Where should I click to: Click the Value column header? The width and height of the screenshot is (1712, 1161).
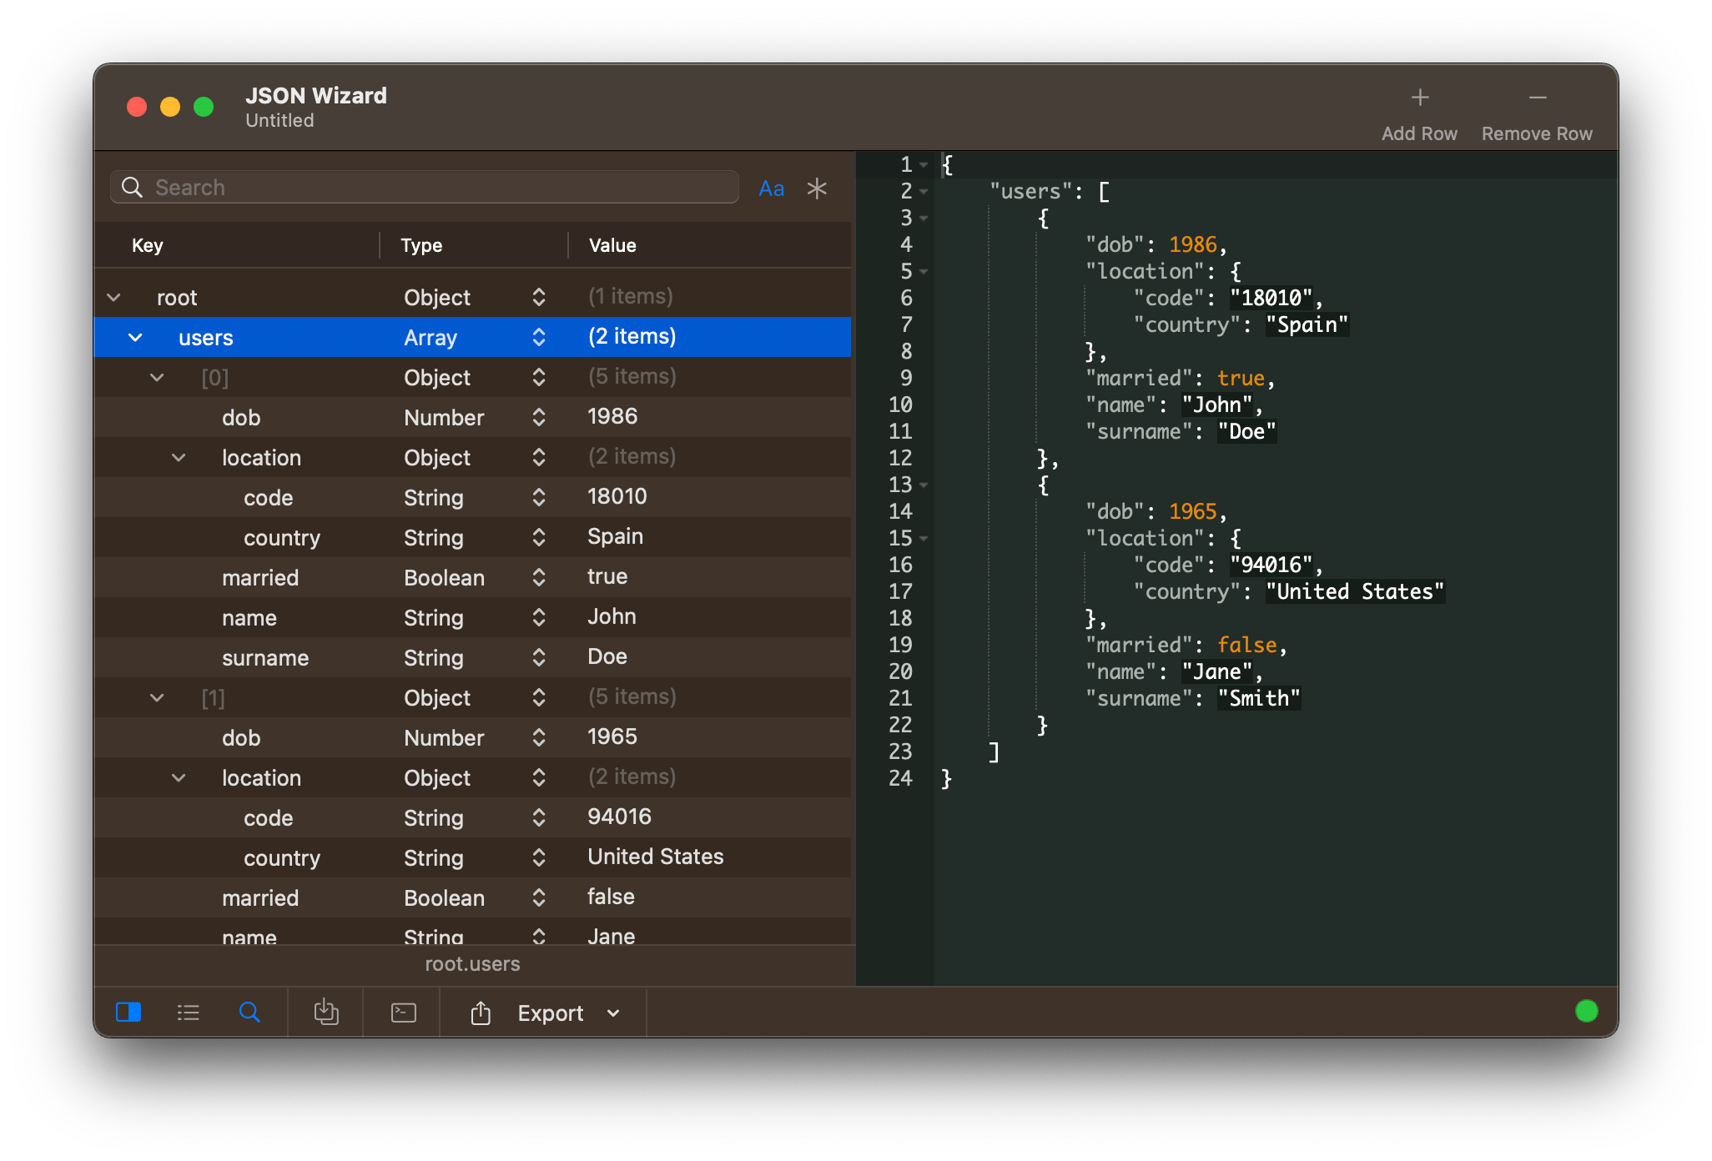click(x=612, y=245)
